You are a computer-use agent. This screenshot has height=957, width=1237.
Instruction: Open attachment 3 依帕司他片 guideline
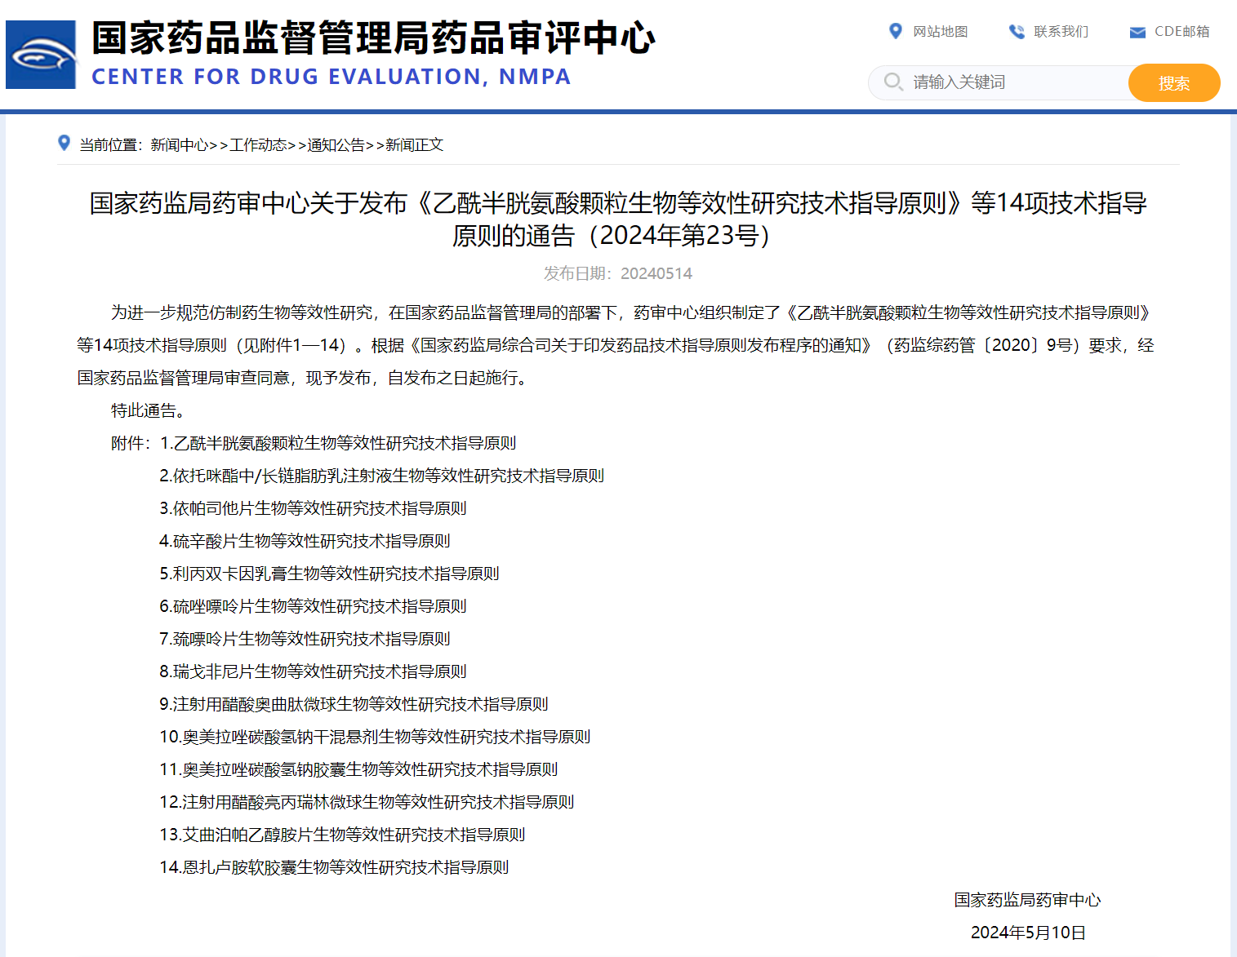click(x=313, y=508)
